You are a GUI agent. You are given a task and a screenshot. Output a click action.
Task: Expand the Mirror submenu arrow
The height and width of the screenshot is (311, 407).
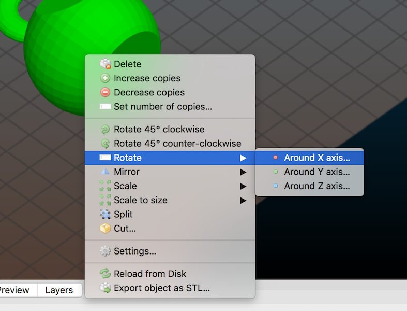point(243,172)
